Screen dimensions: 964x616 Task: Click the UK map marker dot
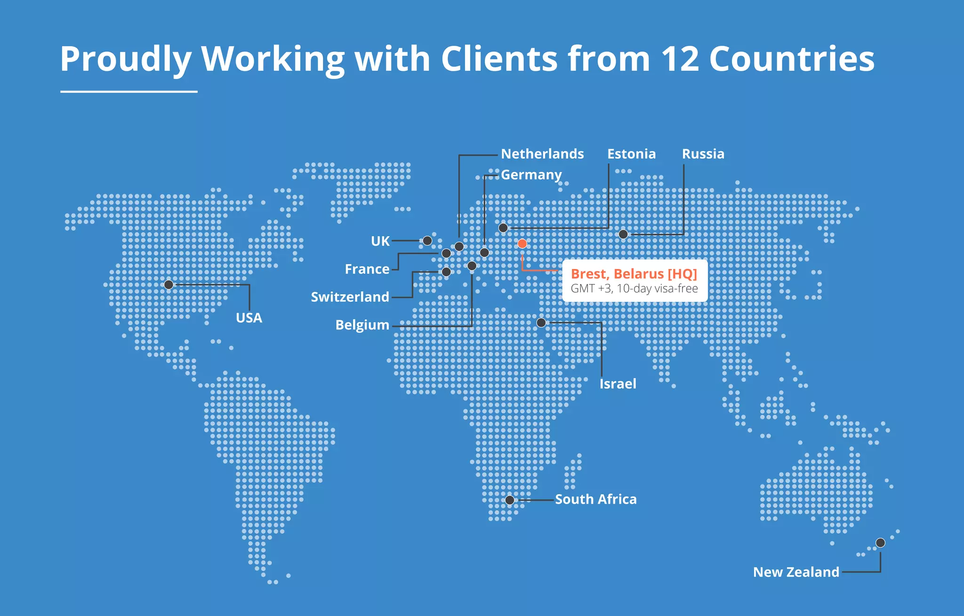point(427,241)
